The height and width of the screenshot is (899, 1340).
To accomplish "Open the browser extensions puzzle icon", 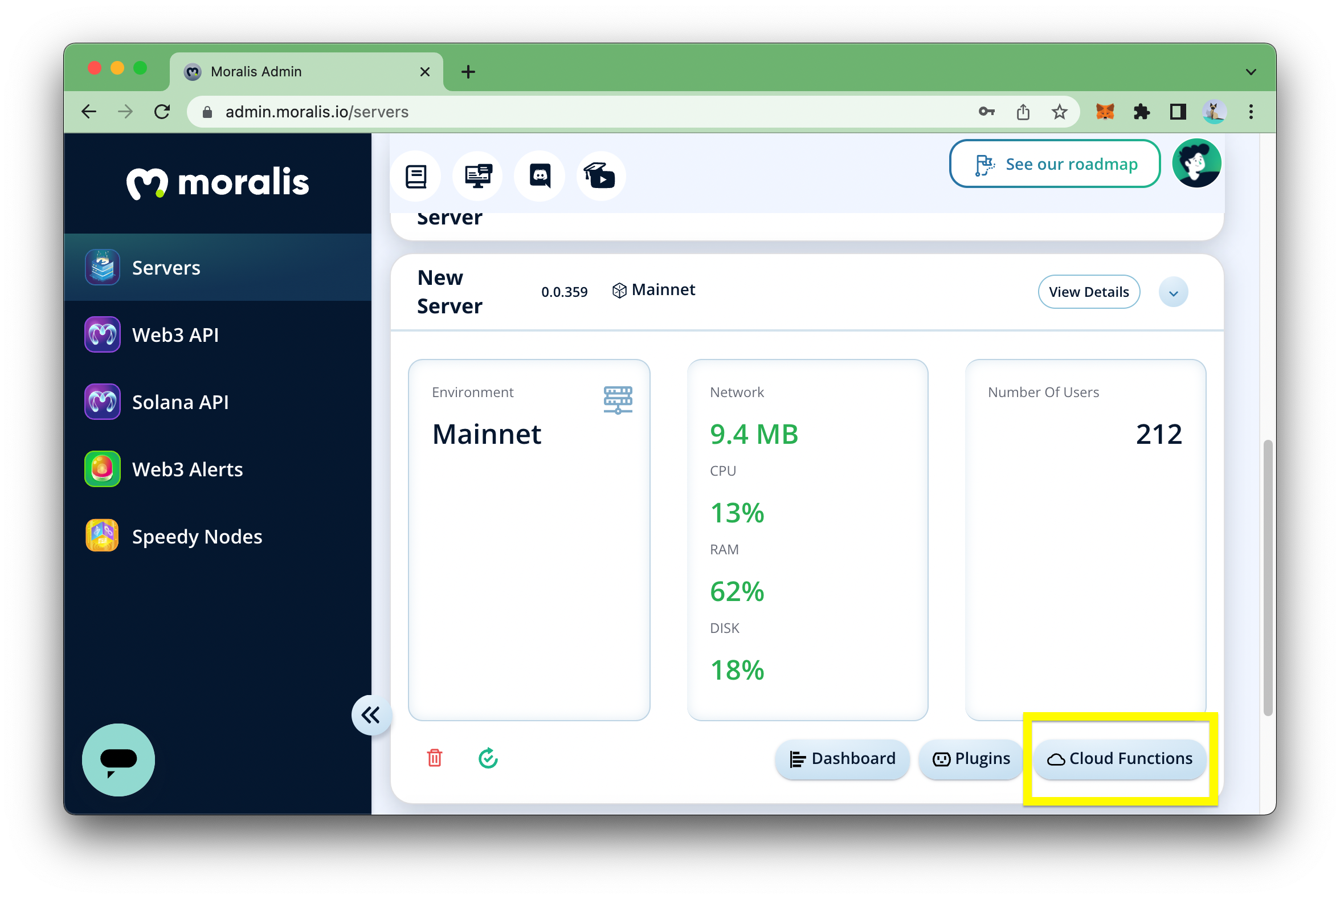I will tap(1142, 111).
